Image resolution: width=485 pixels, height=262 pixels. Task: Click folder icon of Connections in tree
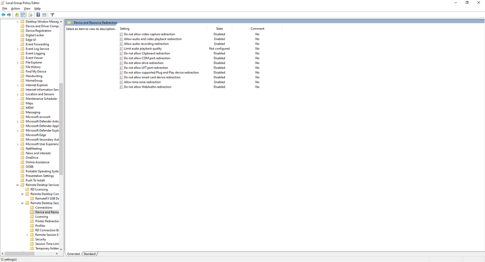pos(32,208)
